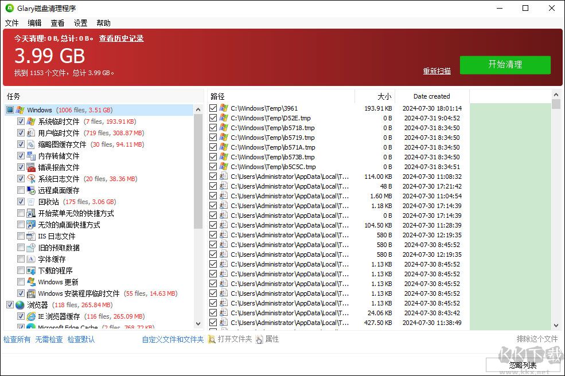Select row with size 427.50 KB
The height and width of the screenshot is (376, 565).
[x=338, y=323]
